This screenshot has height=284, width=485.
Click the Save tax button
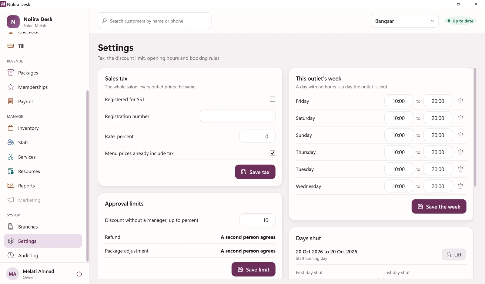tap(255, 172)
